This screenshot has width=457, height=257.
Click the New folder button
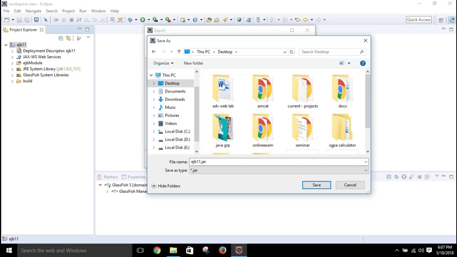[x=194, y=63]
